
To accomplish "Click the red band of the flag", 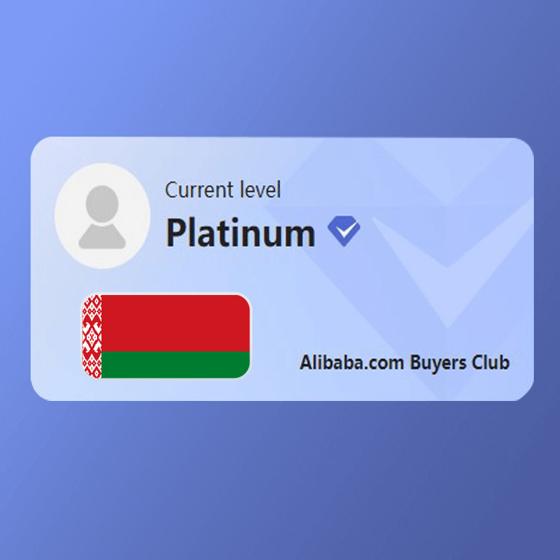I will (x=175, y=323).
